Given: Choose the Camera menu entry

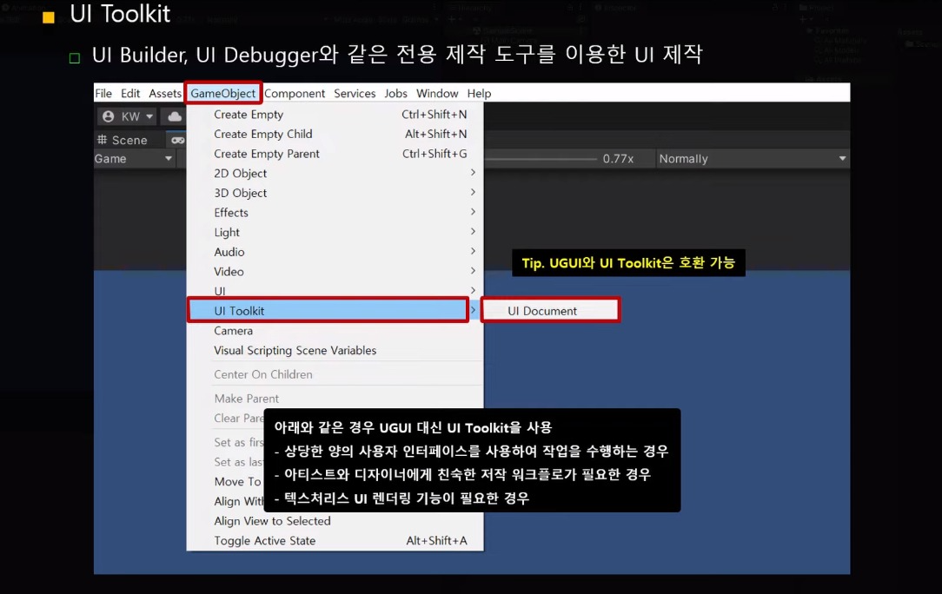Looking at the screenshot, I should point(335,331).
